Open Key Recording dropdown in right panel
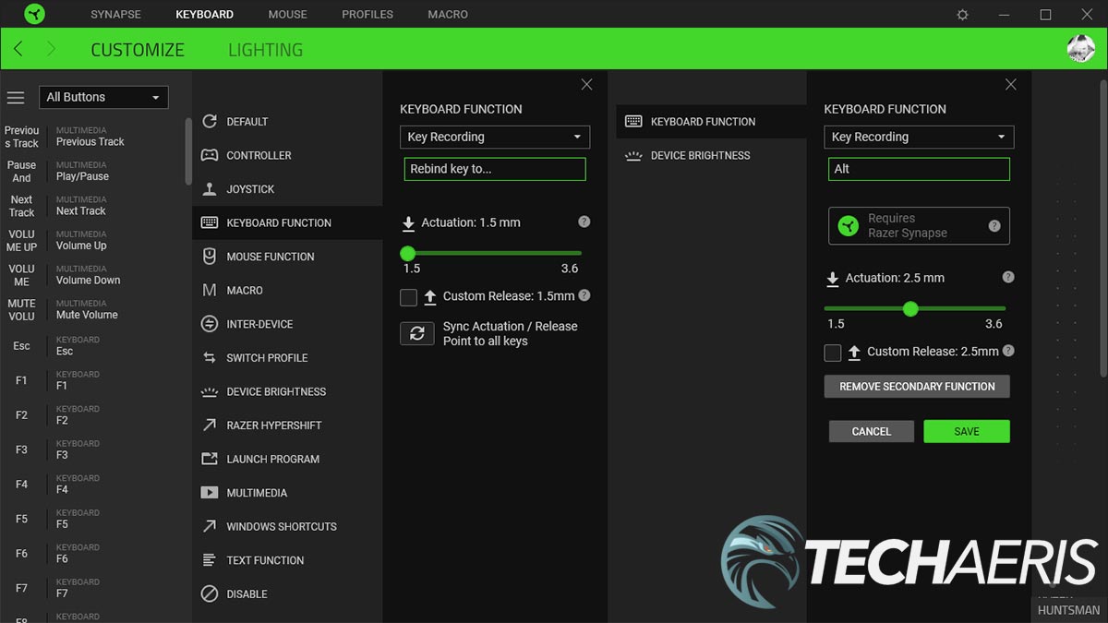 click(919, 137)
